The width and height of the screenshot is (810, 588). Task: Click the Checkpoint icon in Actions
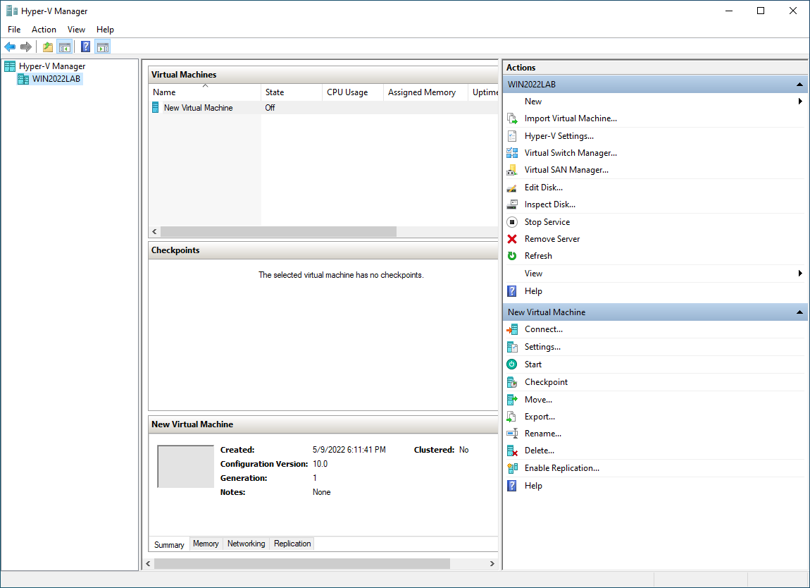point(512,382)
